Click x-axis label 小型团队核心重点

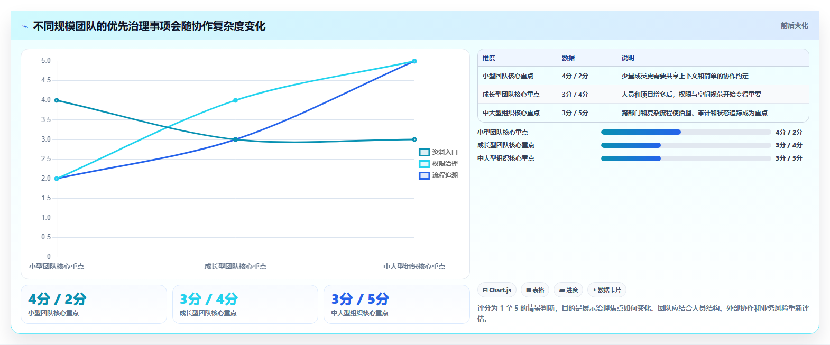click(x=57, y=267)
